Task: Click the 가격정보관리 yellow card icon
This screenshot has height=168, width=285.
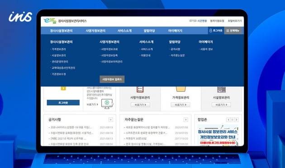Action: click(180, 89)
